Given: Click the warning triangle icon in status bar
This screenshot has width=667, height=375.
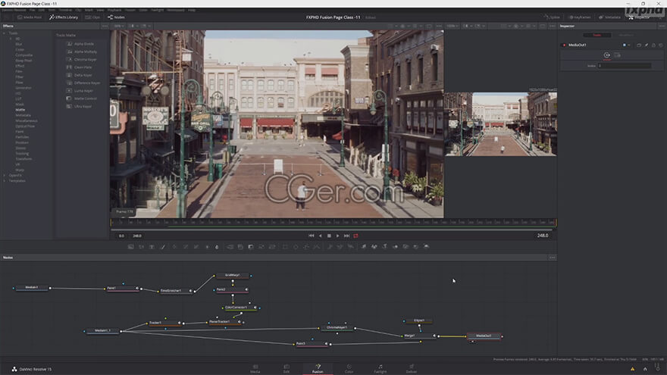Looking at the screenshot, I should coord(633,369).
